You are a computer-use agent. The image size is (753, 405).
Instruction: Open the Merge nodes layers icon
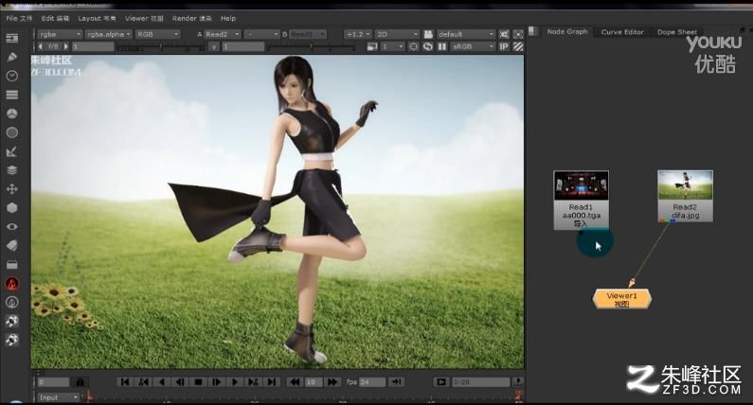click(12, 170)
